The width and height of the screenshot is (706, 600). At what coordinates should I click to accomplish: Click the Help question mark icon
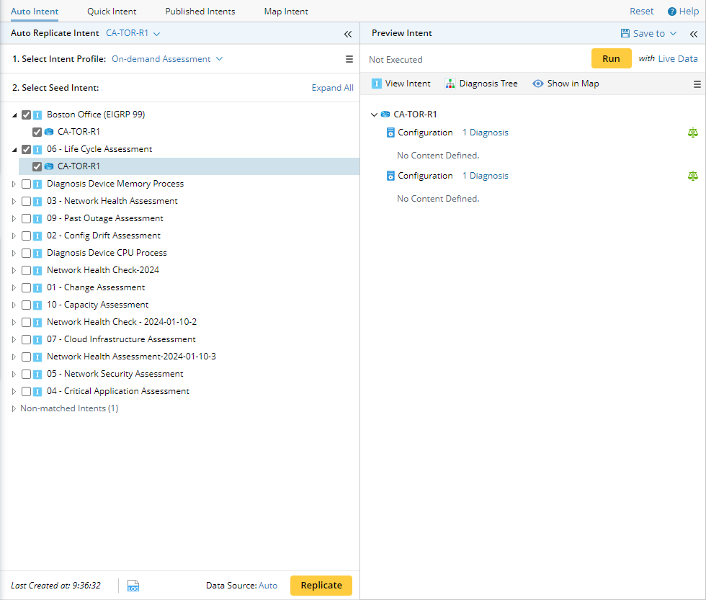tap(671, 12)
